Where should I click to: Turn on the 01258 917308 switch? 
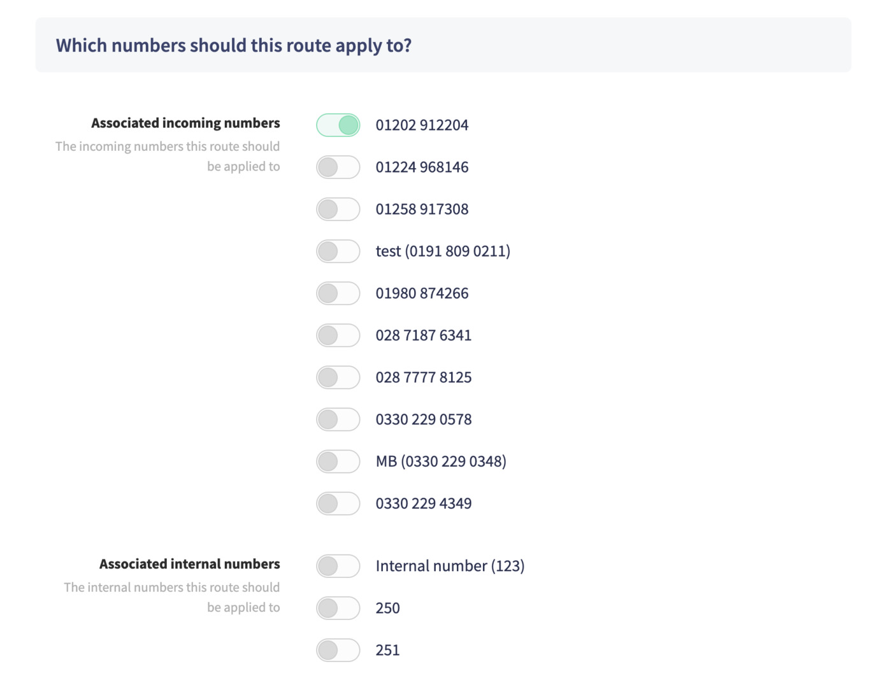pyautogui.click(x=338, y=209)
